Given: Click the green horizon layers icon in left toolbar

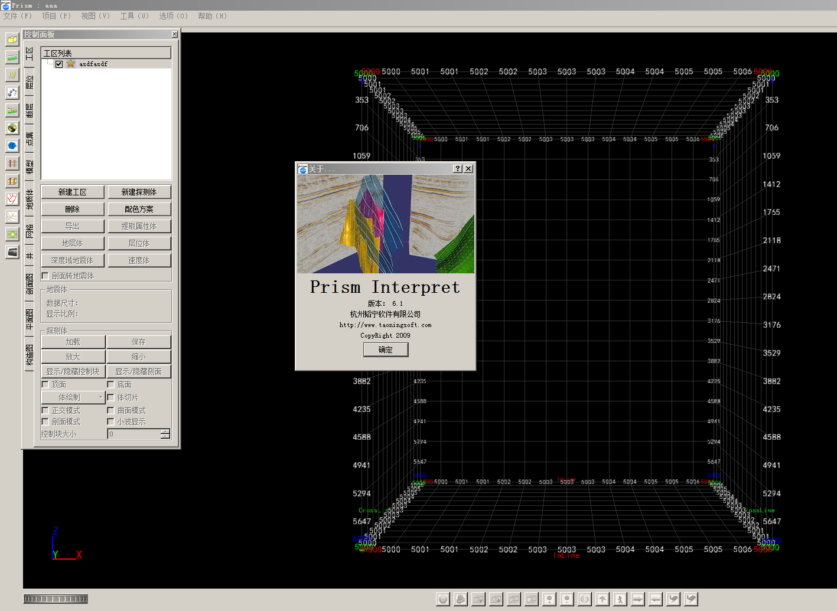Looking at the screenshot, I should point(12,57).
